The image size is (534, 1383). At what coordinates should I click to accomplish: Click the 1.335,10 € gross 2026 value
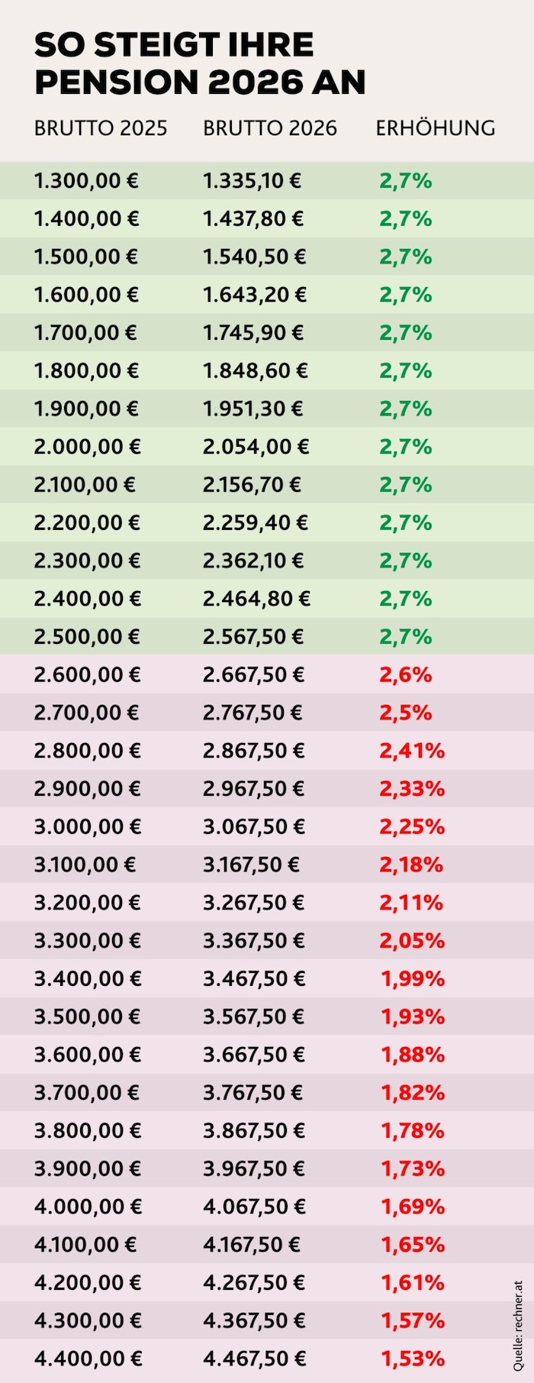[x=252, y=181]
